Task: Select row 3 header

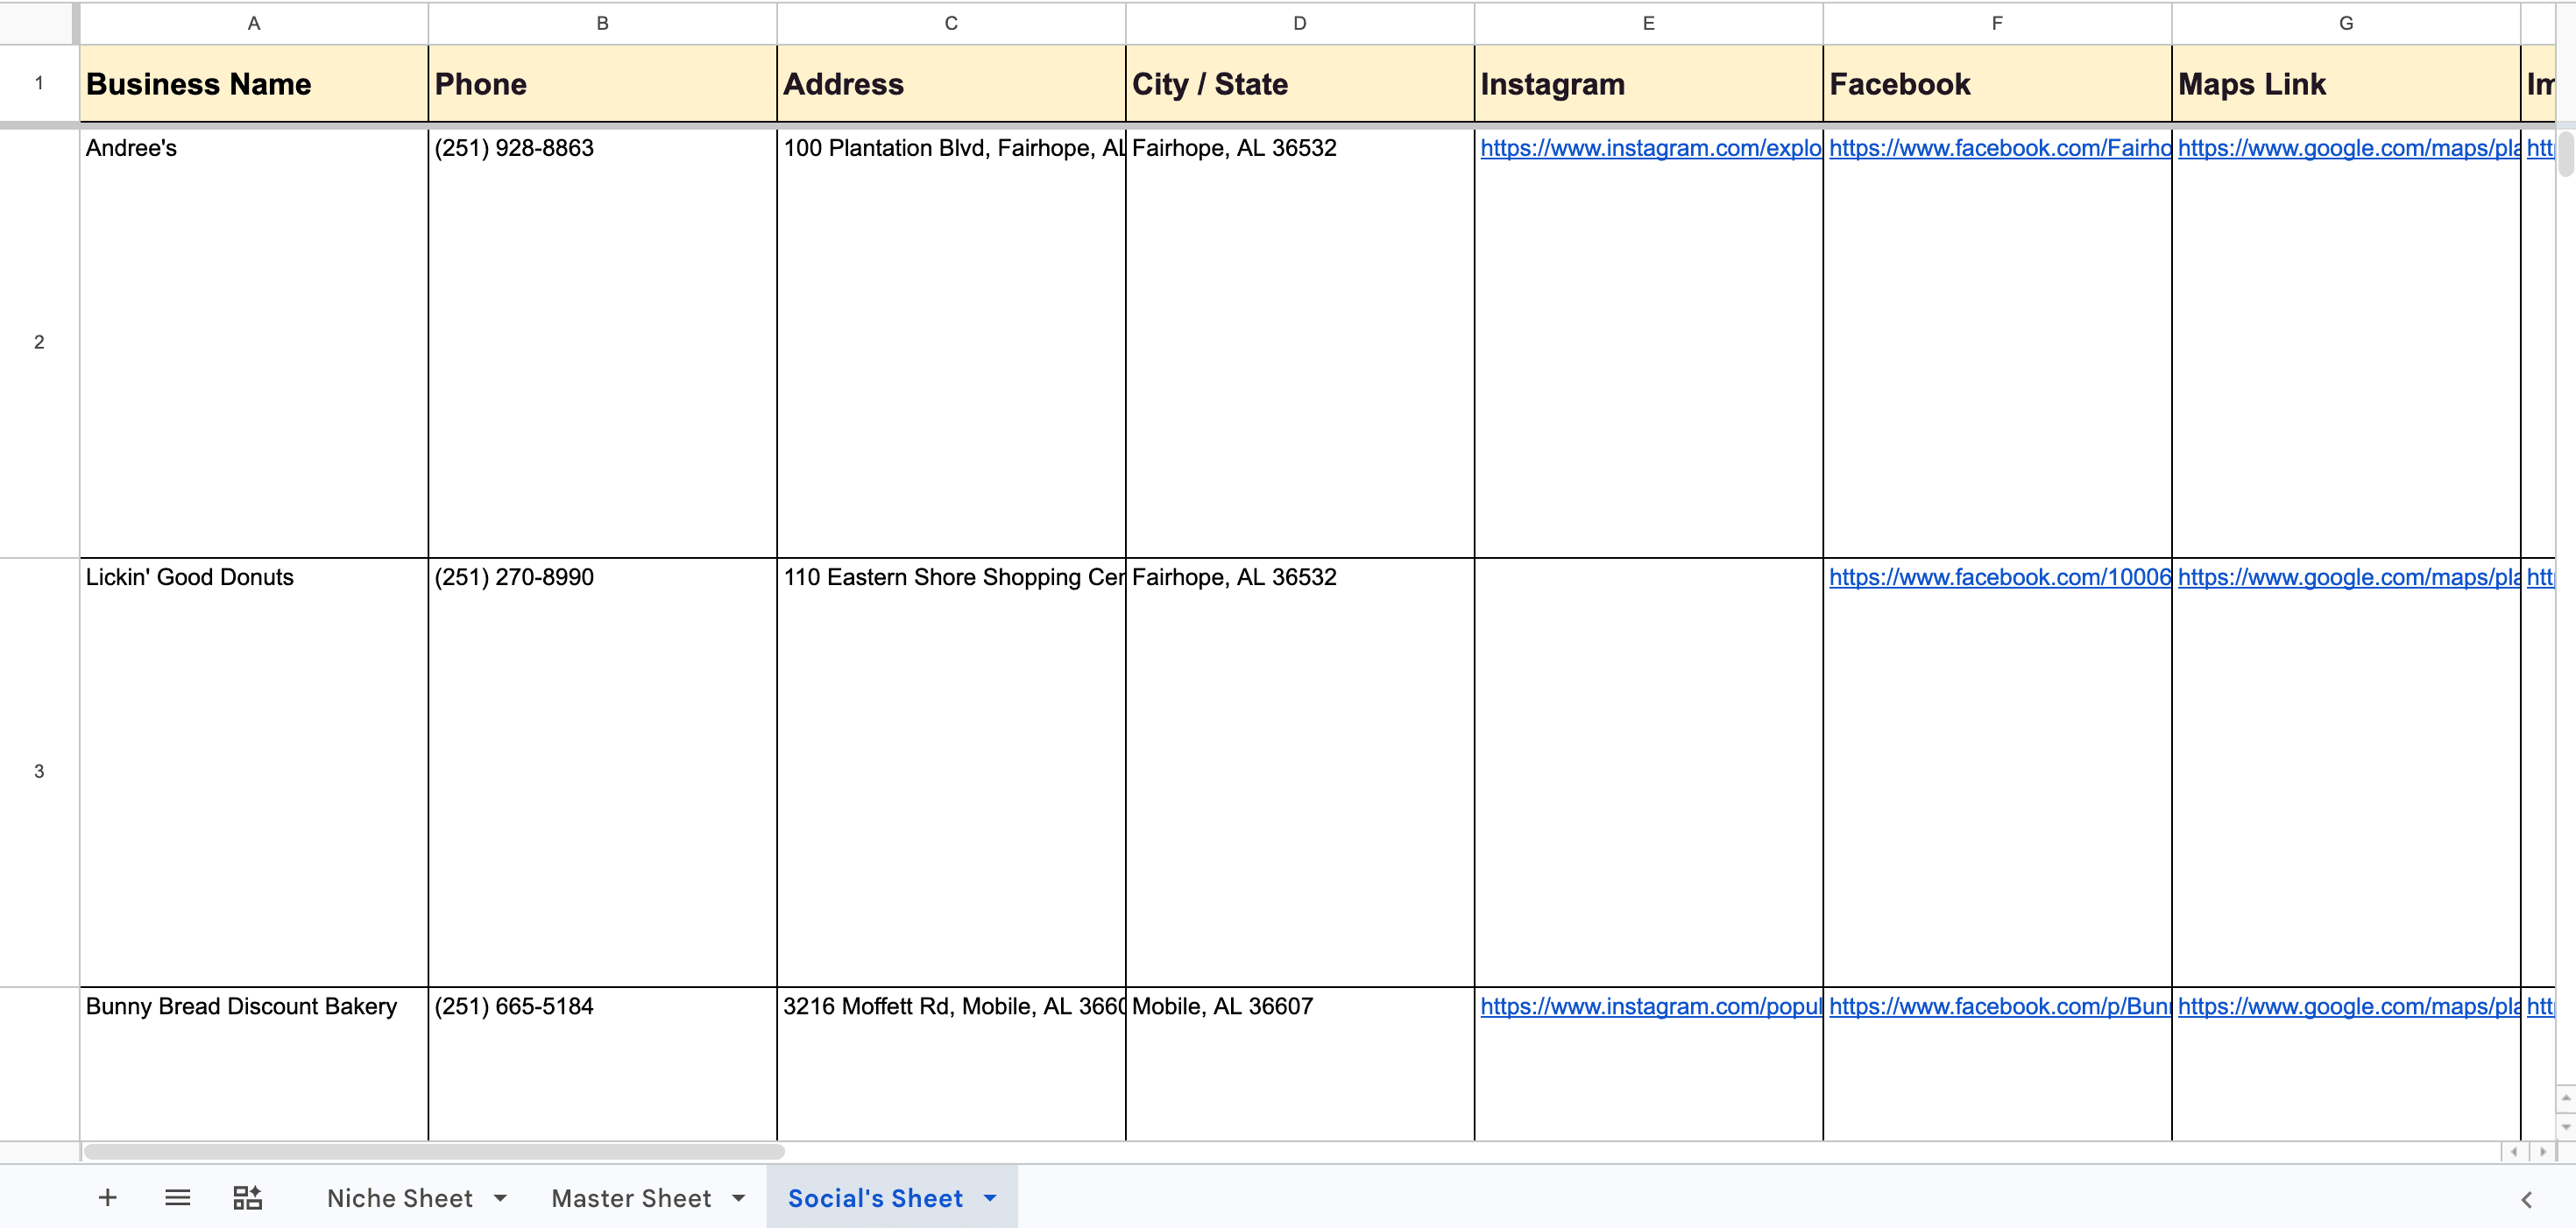Action: click(39, 771)
